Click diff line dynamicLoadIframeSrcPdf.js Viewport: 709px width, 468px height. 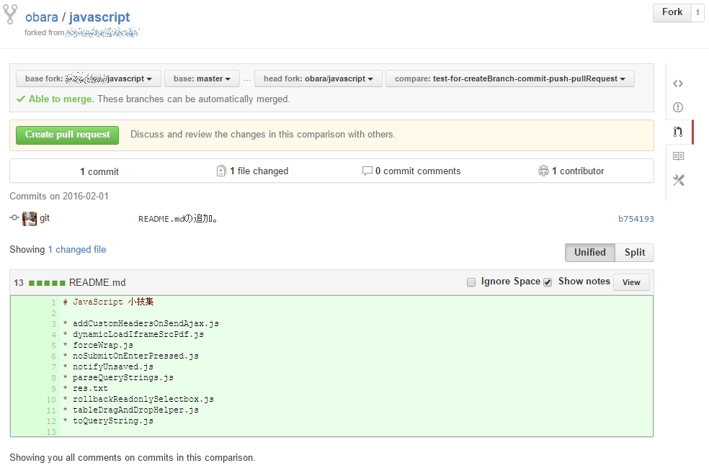138,334
